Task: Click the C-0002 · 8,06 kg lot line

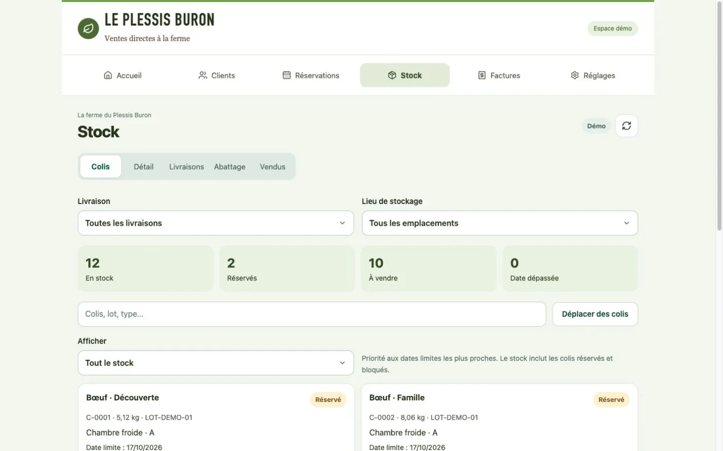Action: [423, 417]
